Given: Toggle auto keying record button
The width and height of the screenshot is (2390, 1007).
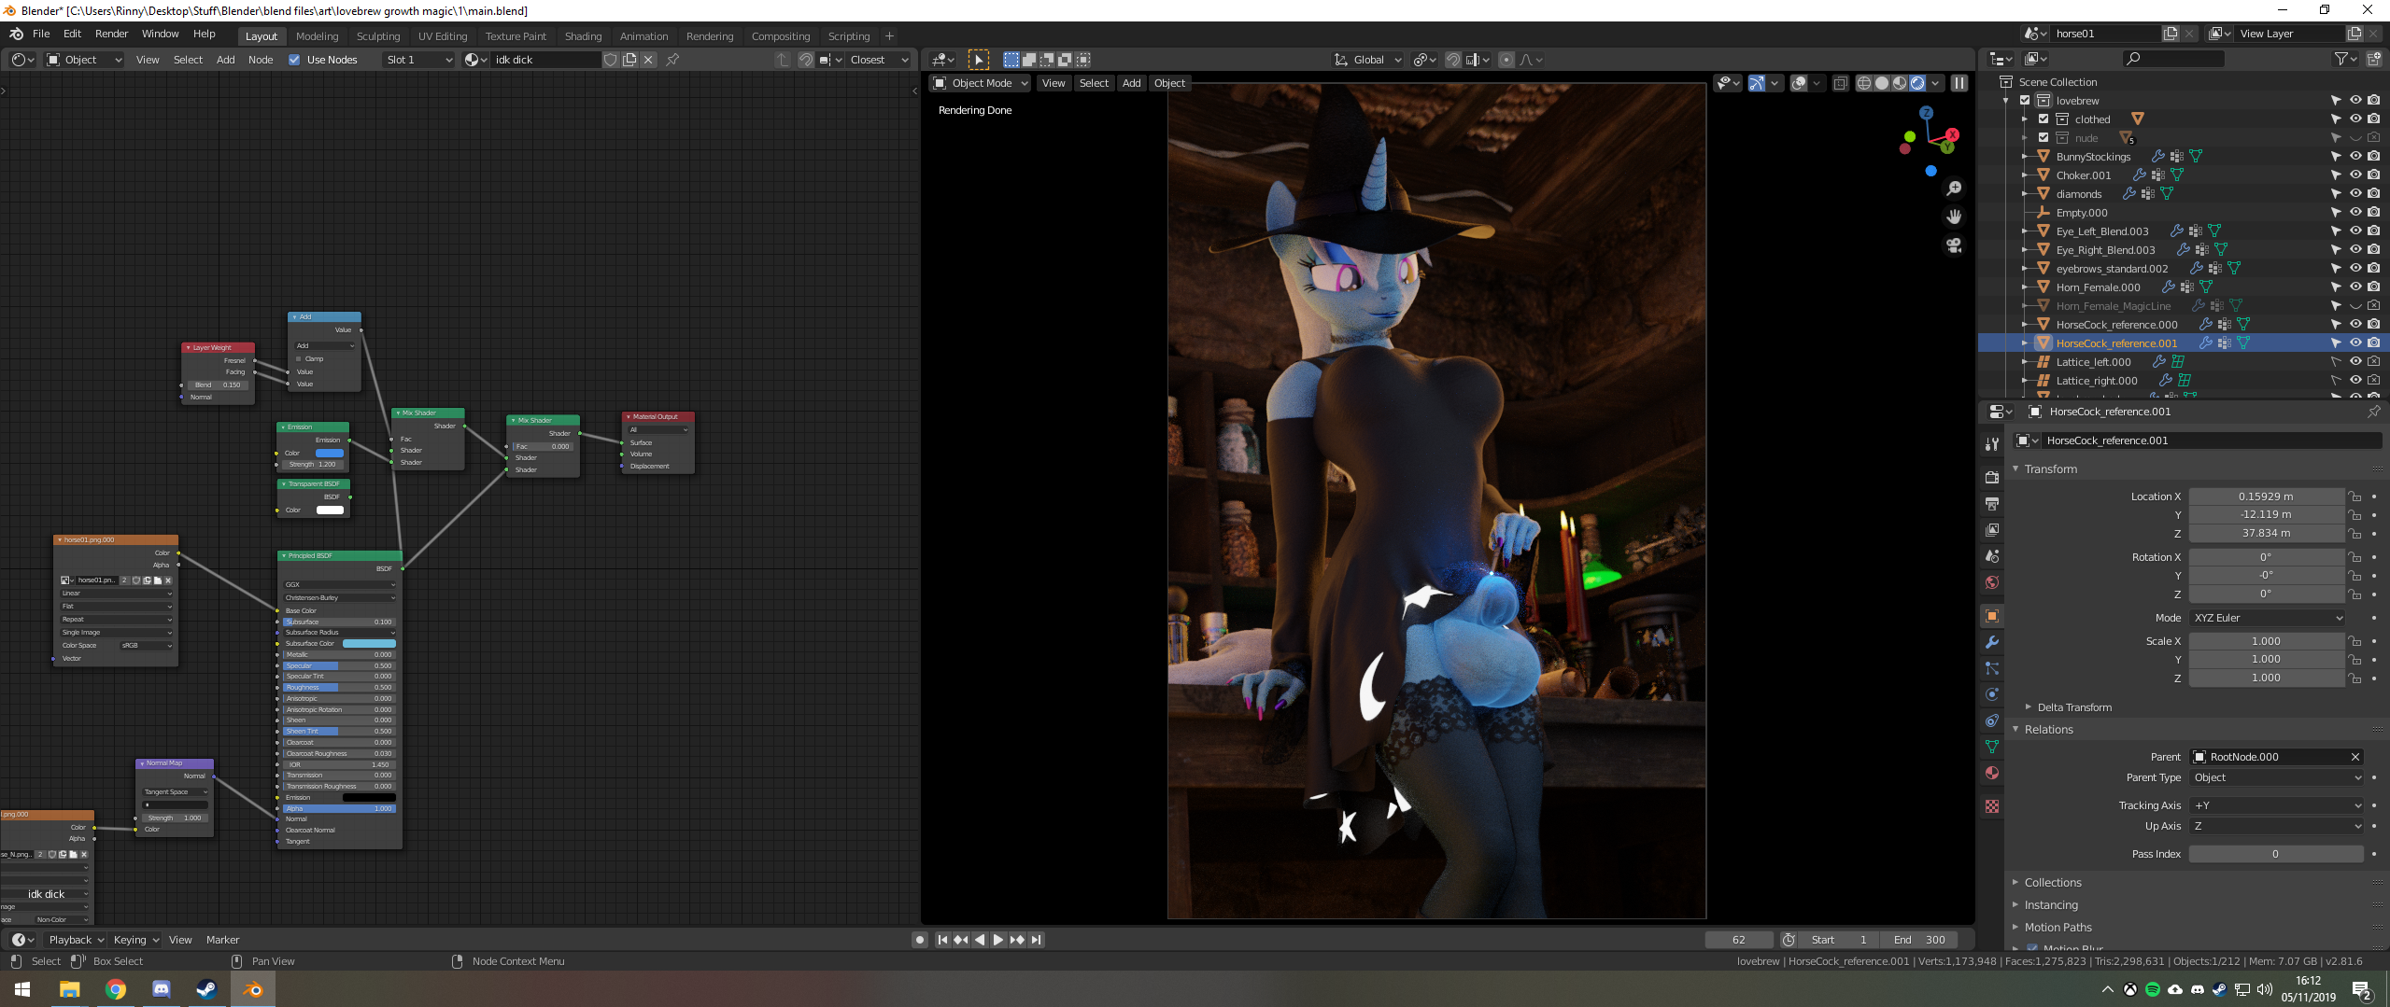Looking at the screenshot, I should (x=920, y=940).
